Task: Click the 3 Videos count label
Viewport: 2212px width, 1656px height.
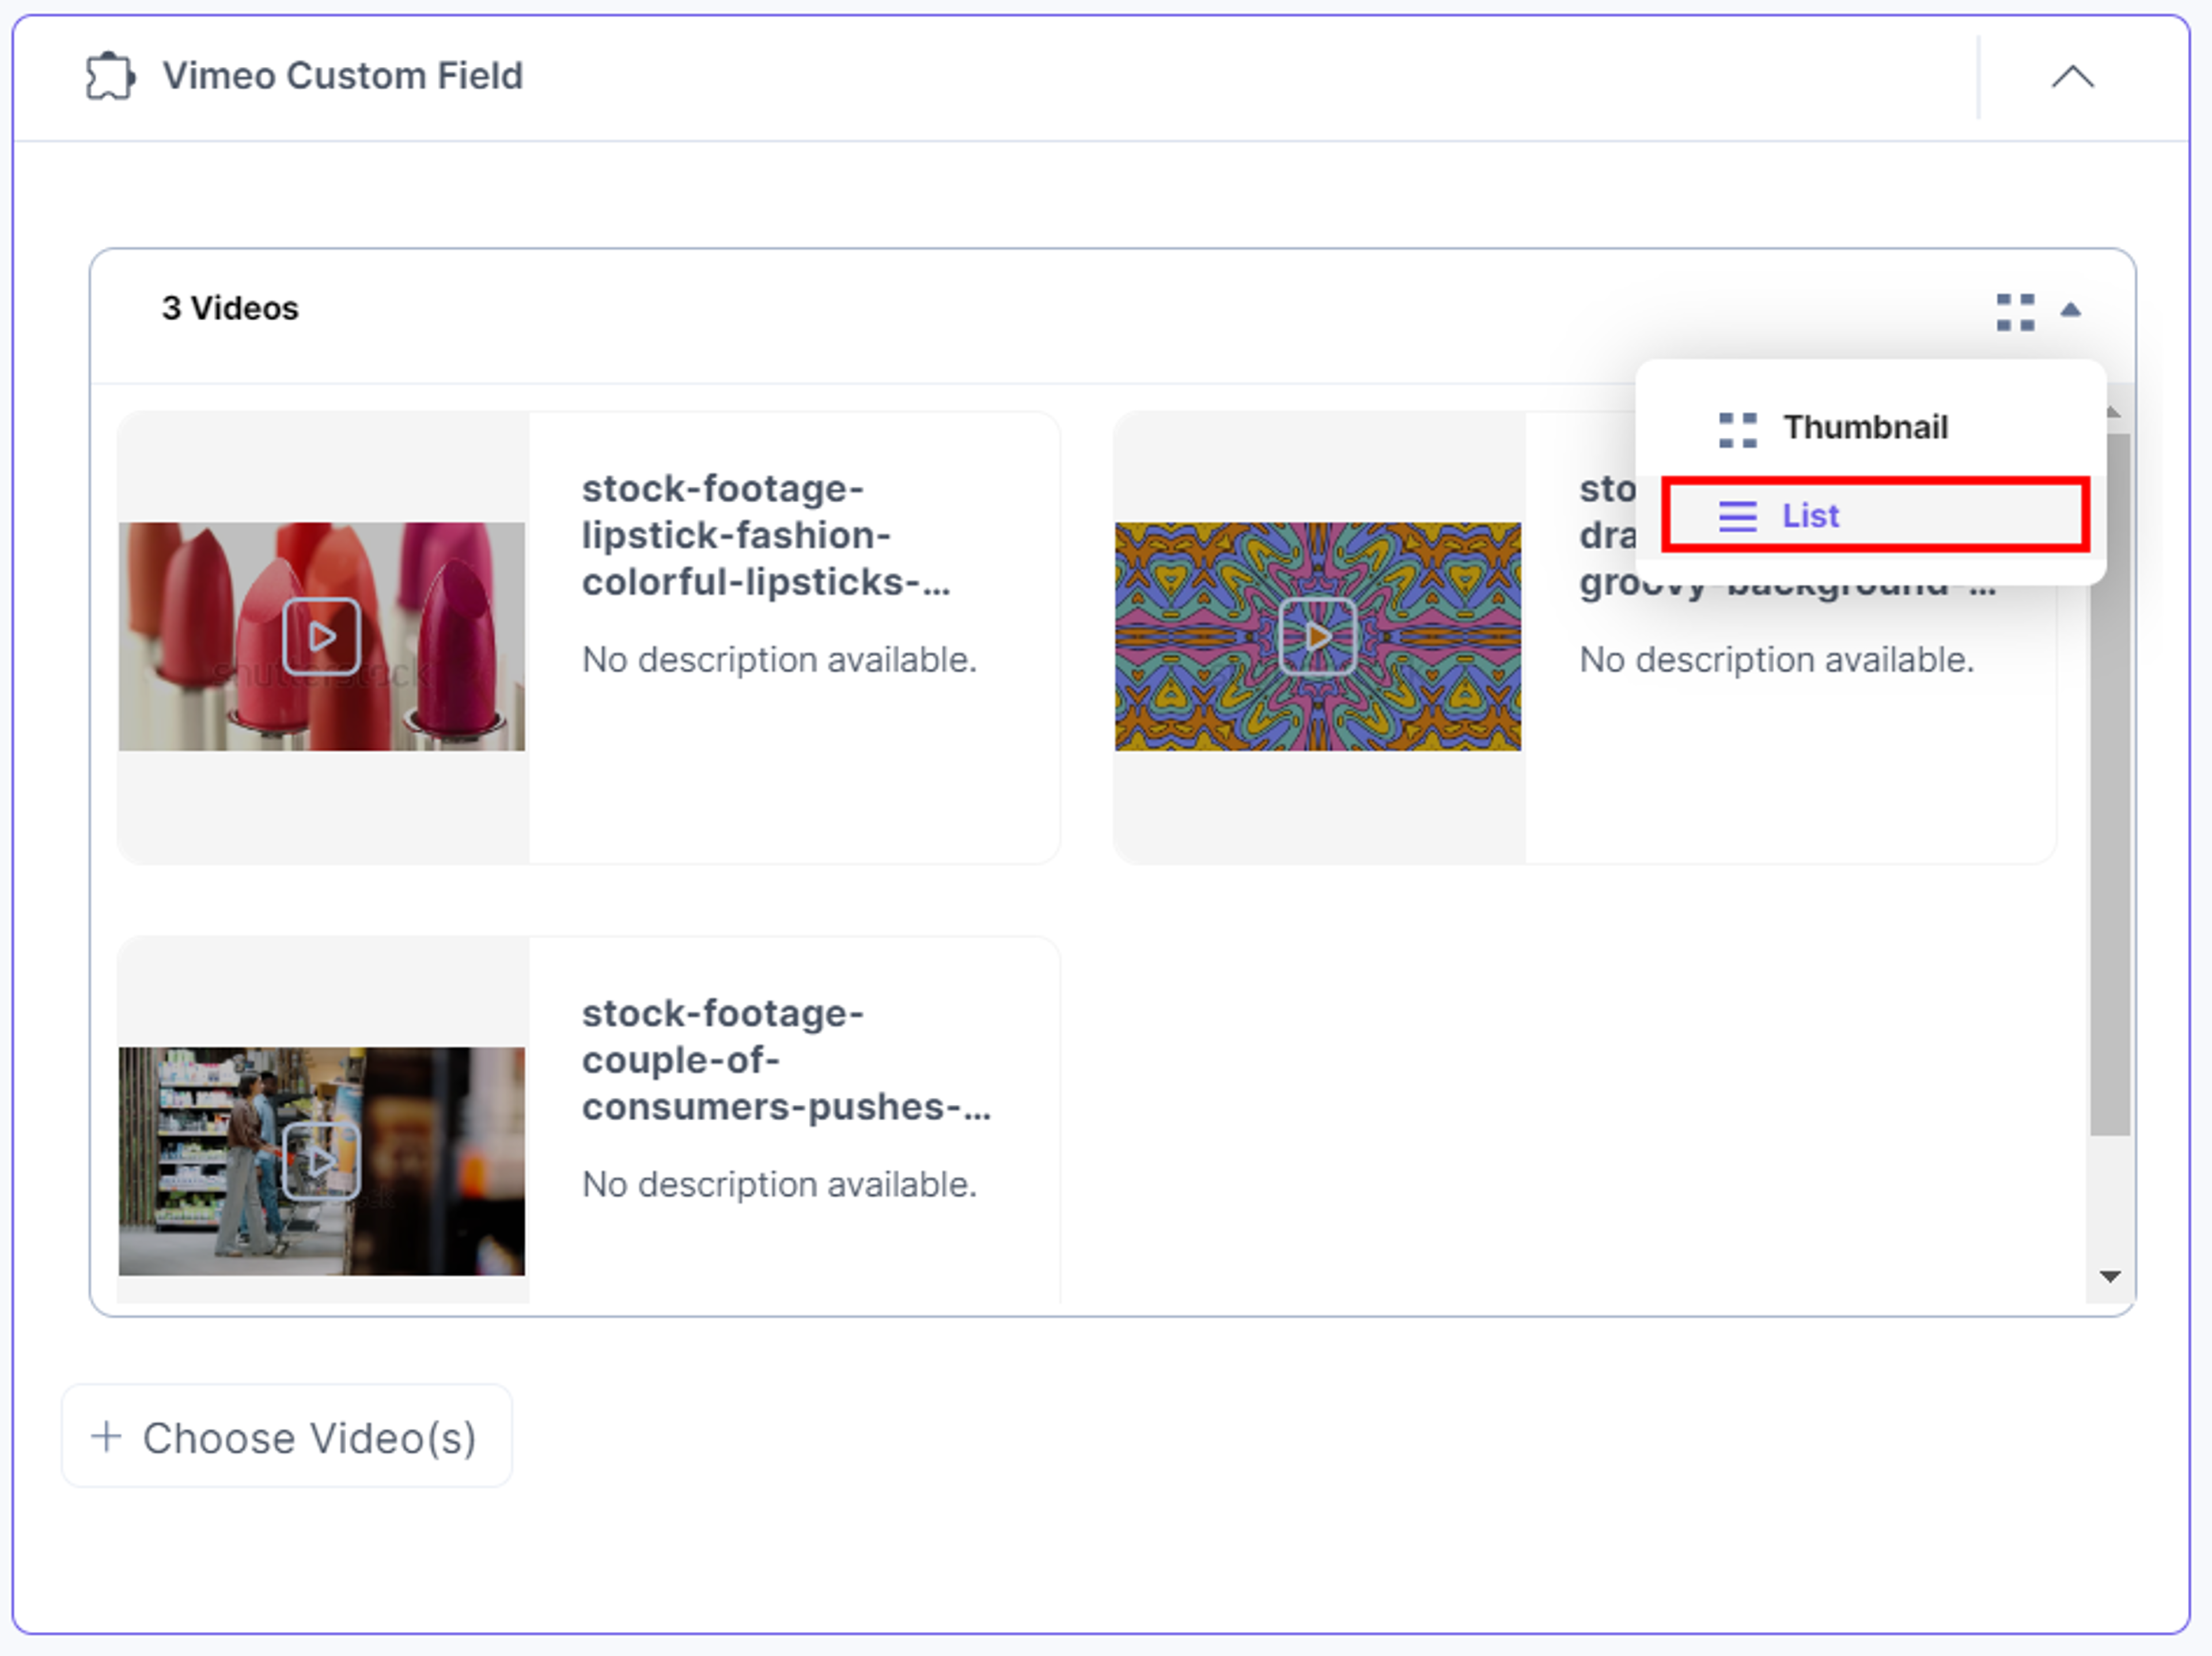Action: pyautogui.click(x=230, y=308)
